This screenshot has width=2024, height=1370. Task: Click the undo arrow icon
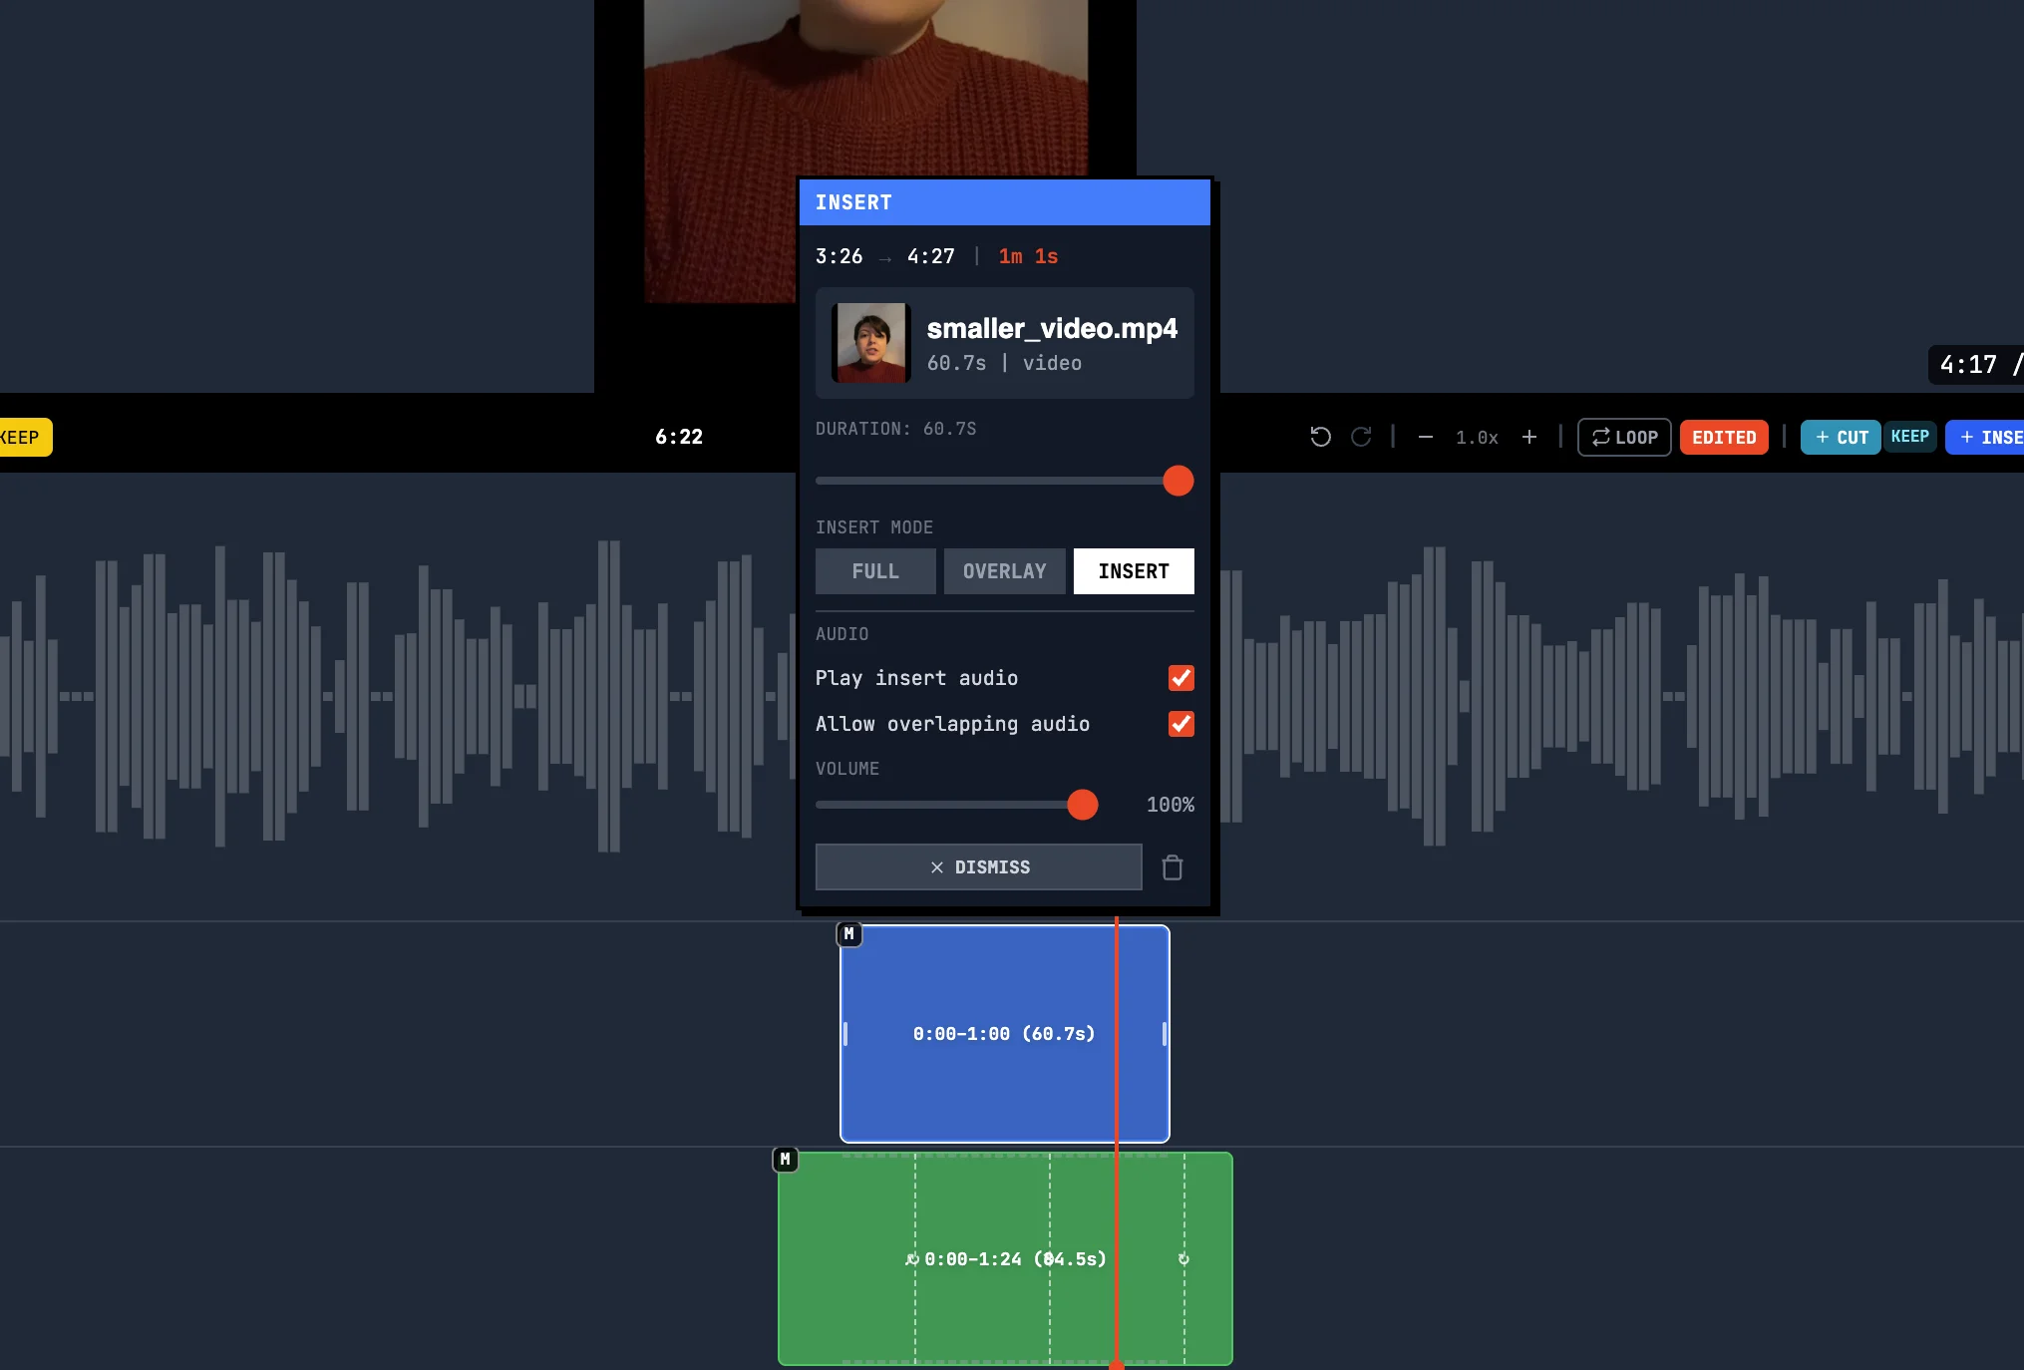1320,437
